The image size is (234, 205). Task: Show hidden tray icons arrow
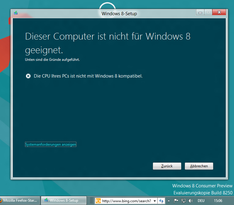coord(169,201)
